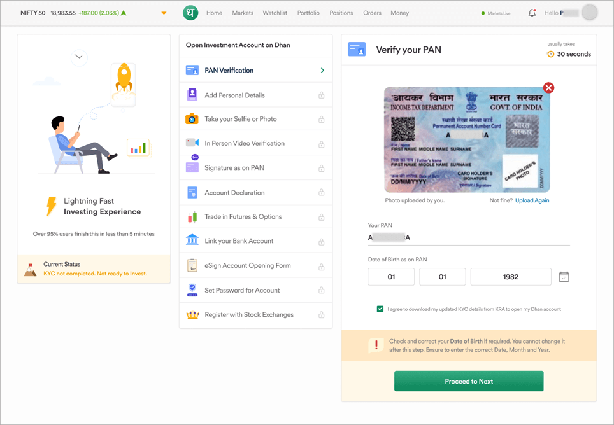Open the Watchlist menu
The image size is (614, 425).
tap(275, 13)
